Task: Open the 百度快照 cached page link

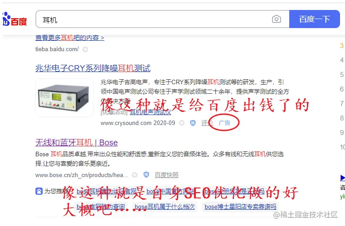Action: pyautogui.click(x=166, y=175)
